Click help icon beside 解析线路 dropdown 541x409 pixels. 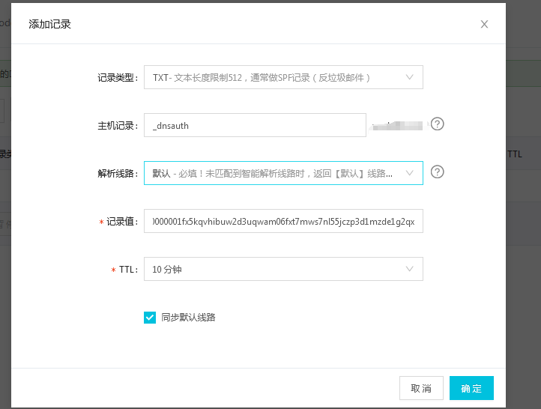[x=438, y=172]
